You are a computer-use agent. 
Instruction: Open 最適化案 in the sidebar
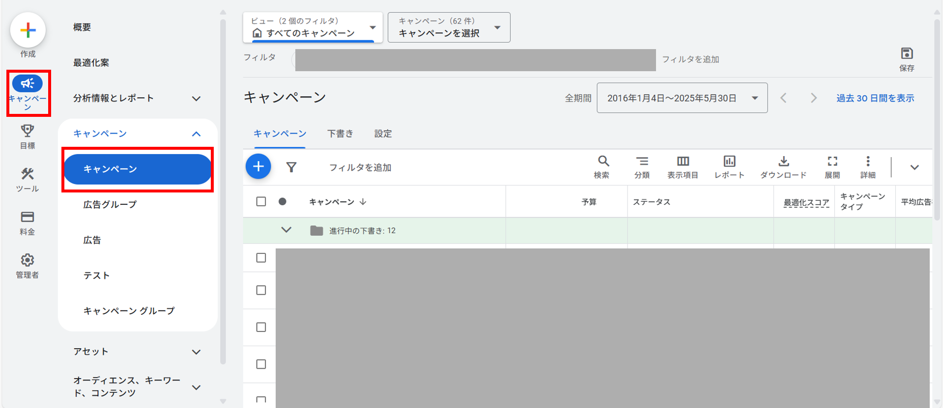coord(91,63)
